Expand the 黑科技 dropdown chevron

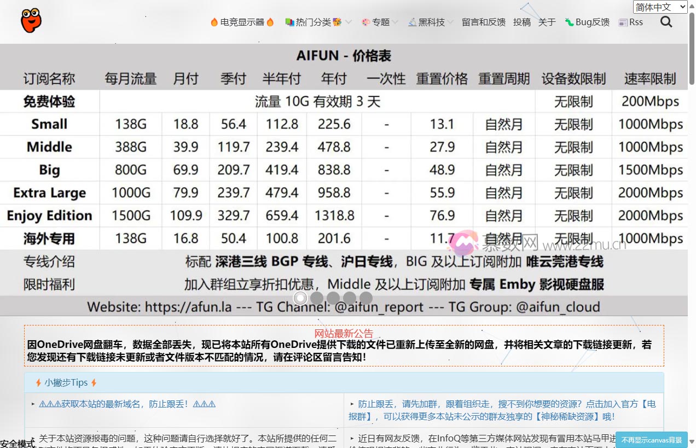coord(450,22)
